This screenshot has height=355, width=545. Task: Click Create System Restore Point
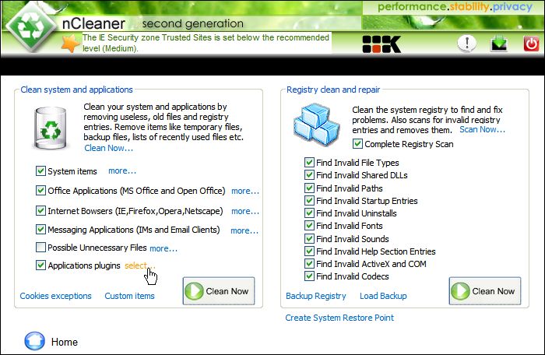(339, 318)
